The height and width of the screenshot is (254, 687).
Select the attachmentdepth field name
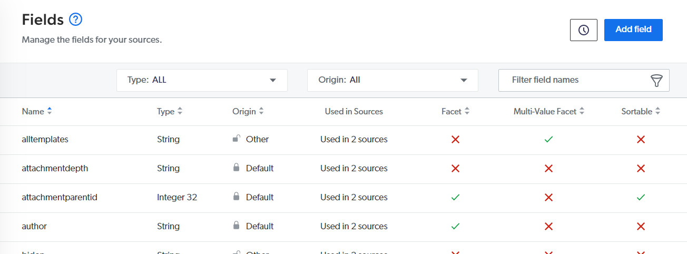[55, 168]
